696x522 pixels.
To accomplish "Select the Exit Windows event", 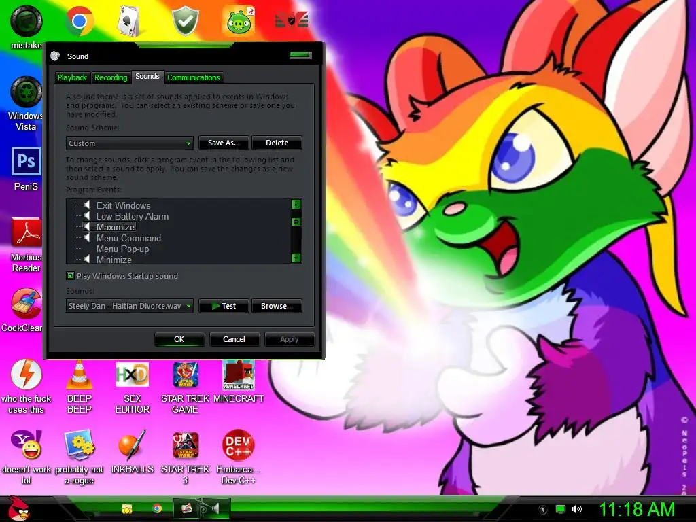I will (x=124, y=205).
